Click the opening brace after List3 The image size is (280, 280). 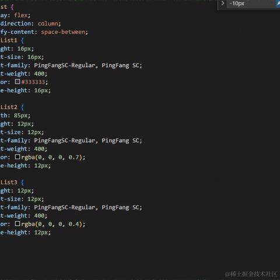pyautogui.click(x=22, y=183)
